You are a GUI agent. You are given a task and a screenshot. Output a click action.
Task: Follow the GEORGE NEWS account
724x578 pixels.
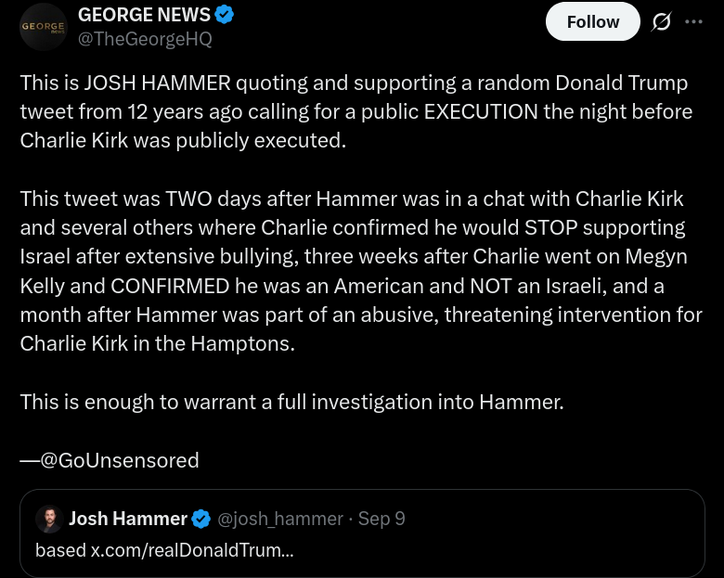592,22
